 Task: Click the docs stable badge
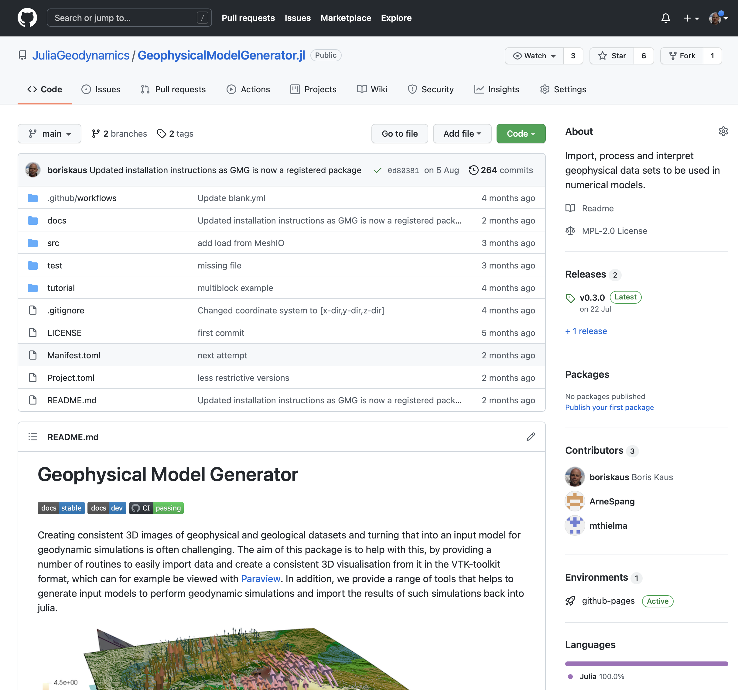[x=61, y=508]
